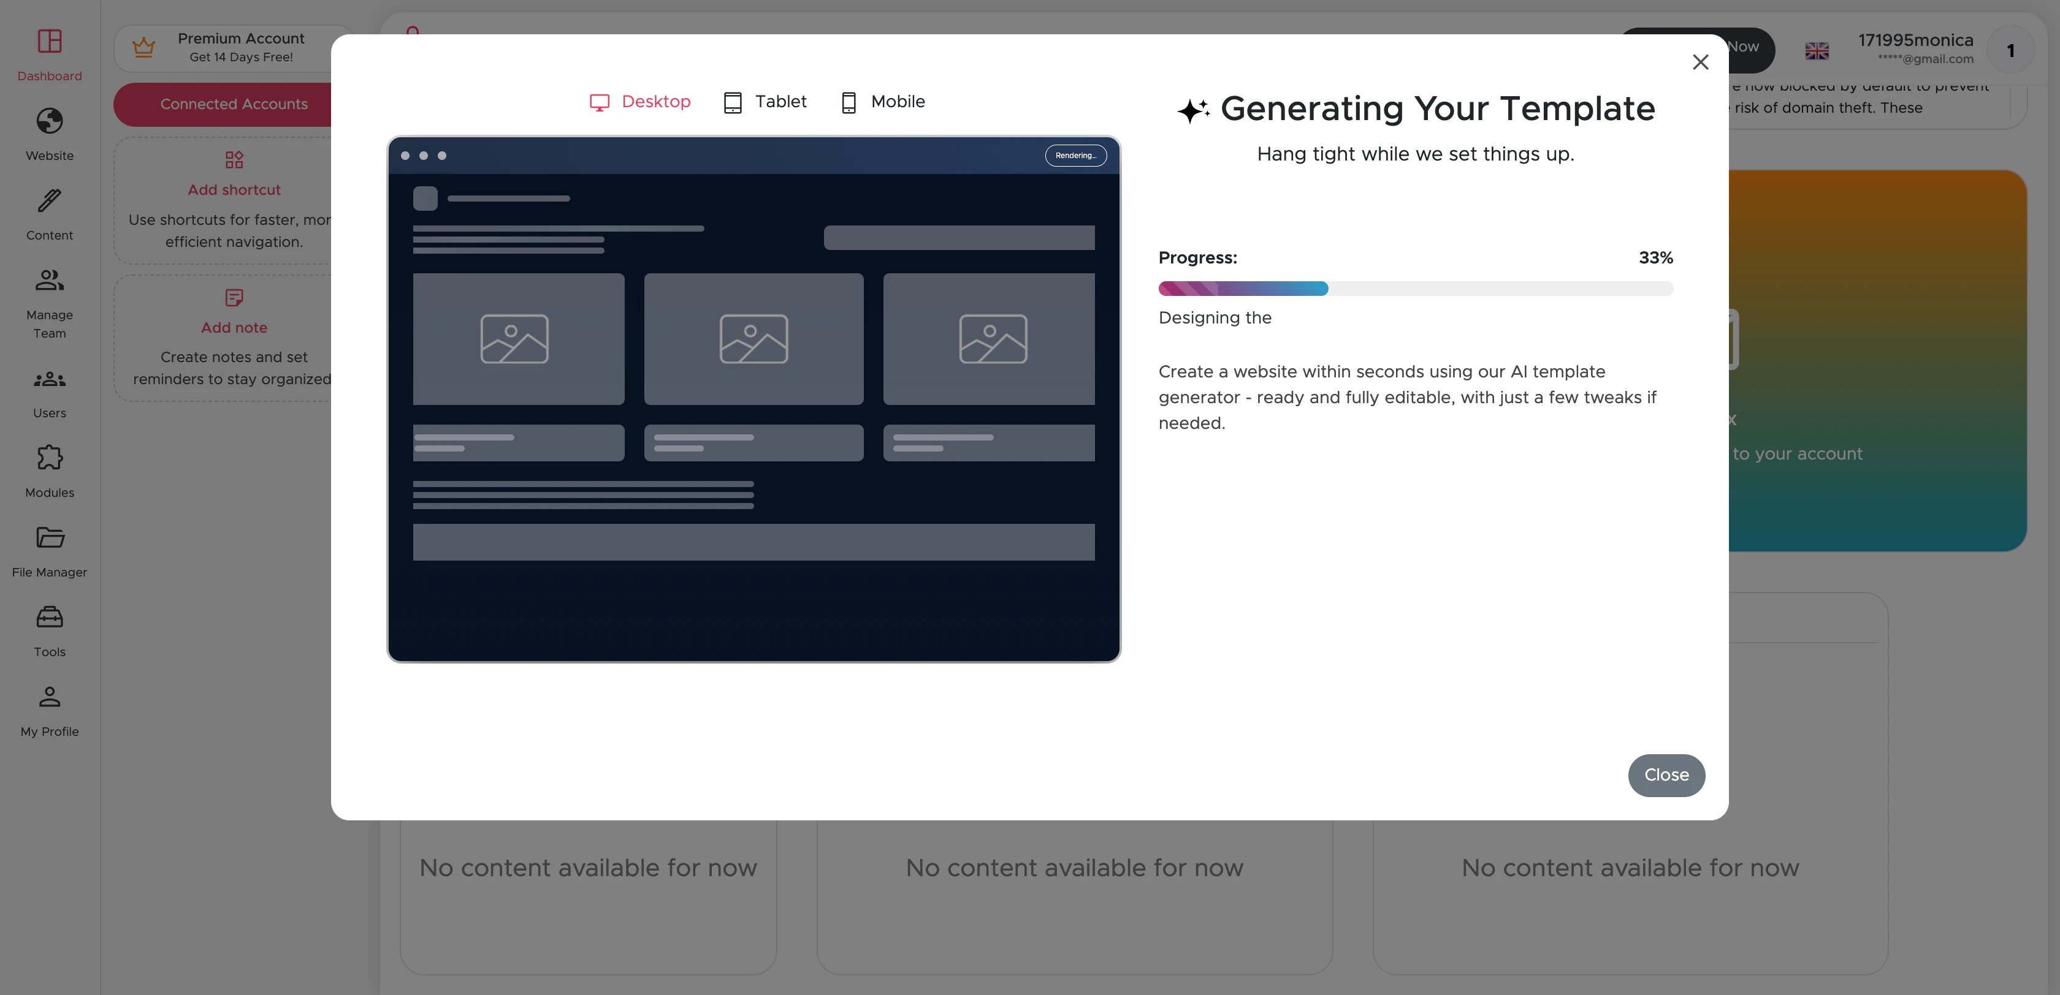The image size is (2060, 995).
Task: Click the template generation progress bar
Action: [x=1414, y=289]
